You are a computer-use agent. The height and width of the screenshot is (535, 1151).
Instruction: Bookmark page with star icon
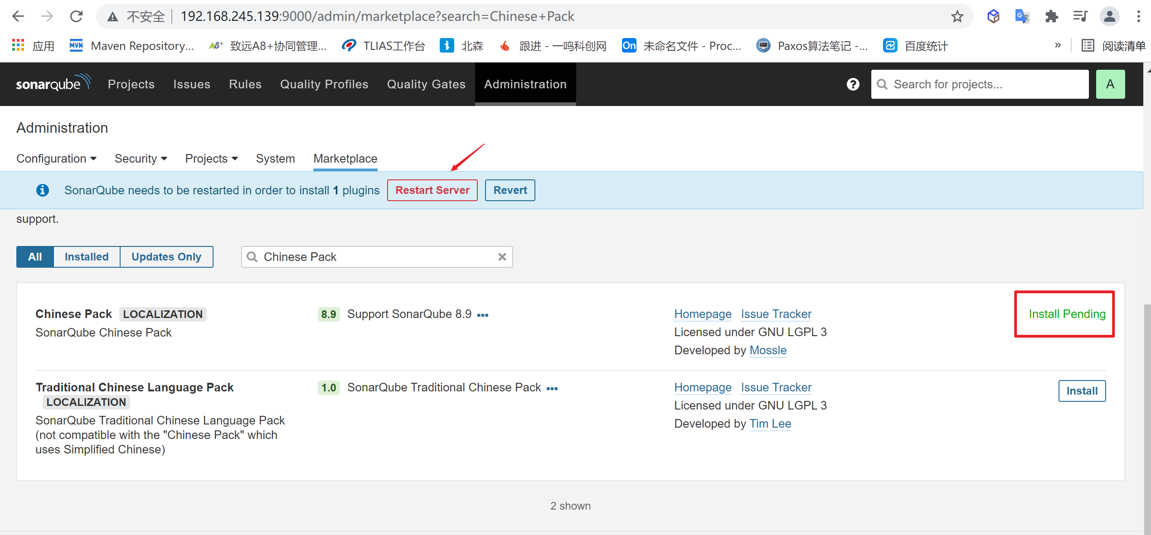pyautogui.click(x=957, y=17)
